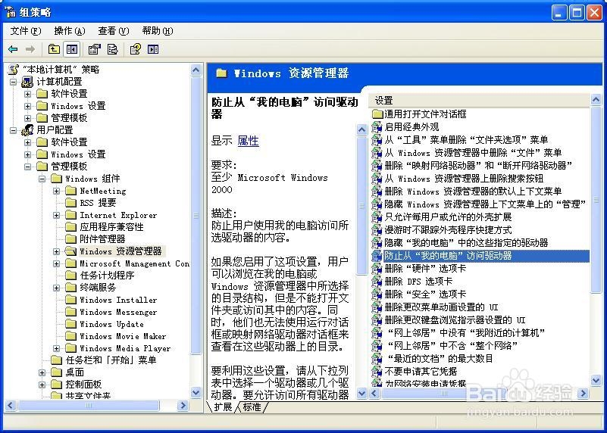Select Windows Messenger in the tree
The width and height of the screenshot is (607, 433).
(x=118, y=312)
